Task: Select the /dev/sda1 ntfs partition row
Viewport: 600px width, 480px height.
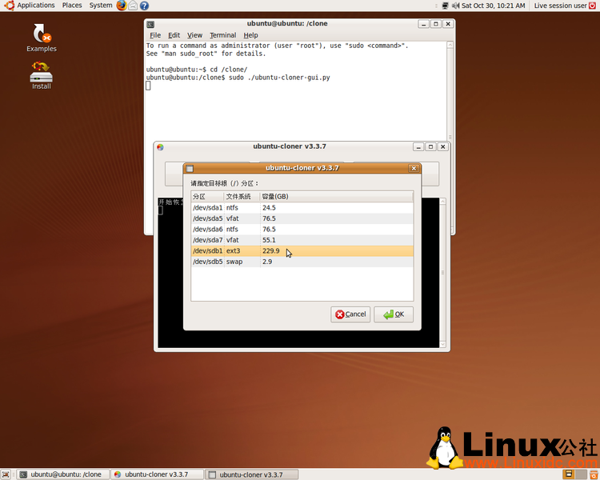Action: coord(302,208)
